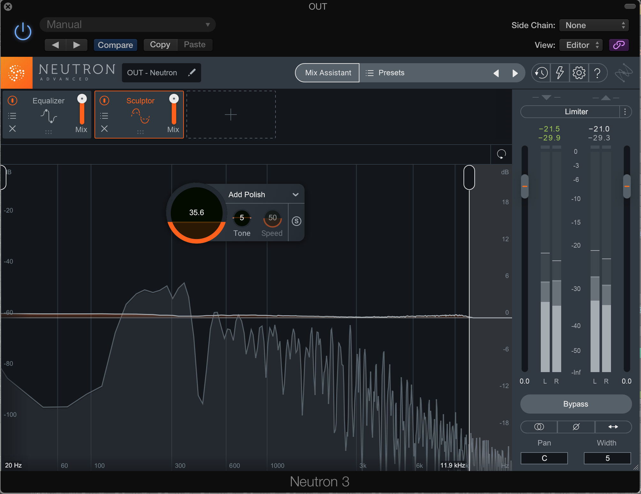
Task: Toggle the sum to mono circles icon
Action: (x=539, y=427)
